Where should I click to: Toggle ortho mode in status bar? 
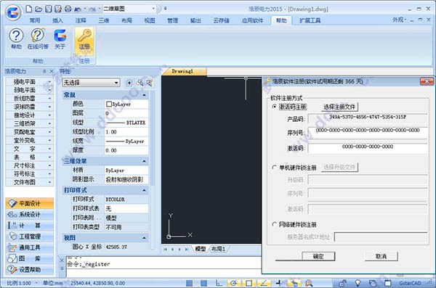click(219, 283)
